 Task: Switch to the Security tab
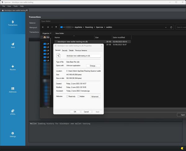(64, 50)
